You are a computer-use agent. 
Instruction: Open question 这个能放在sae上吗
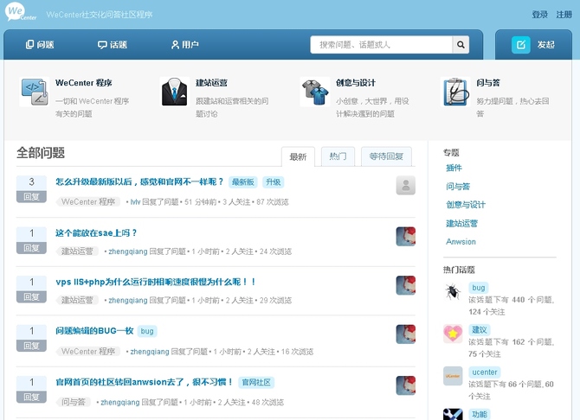pyautogui.click(x=96, y=233)
